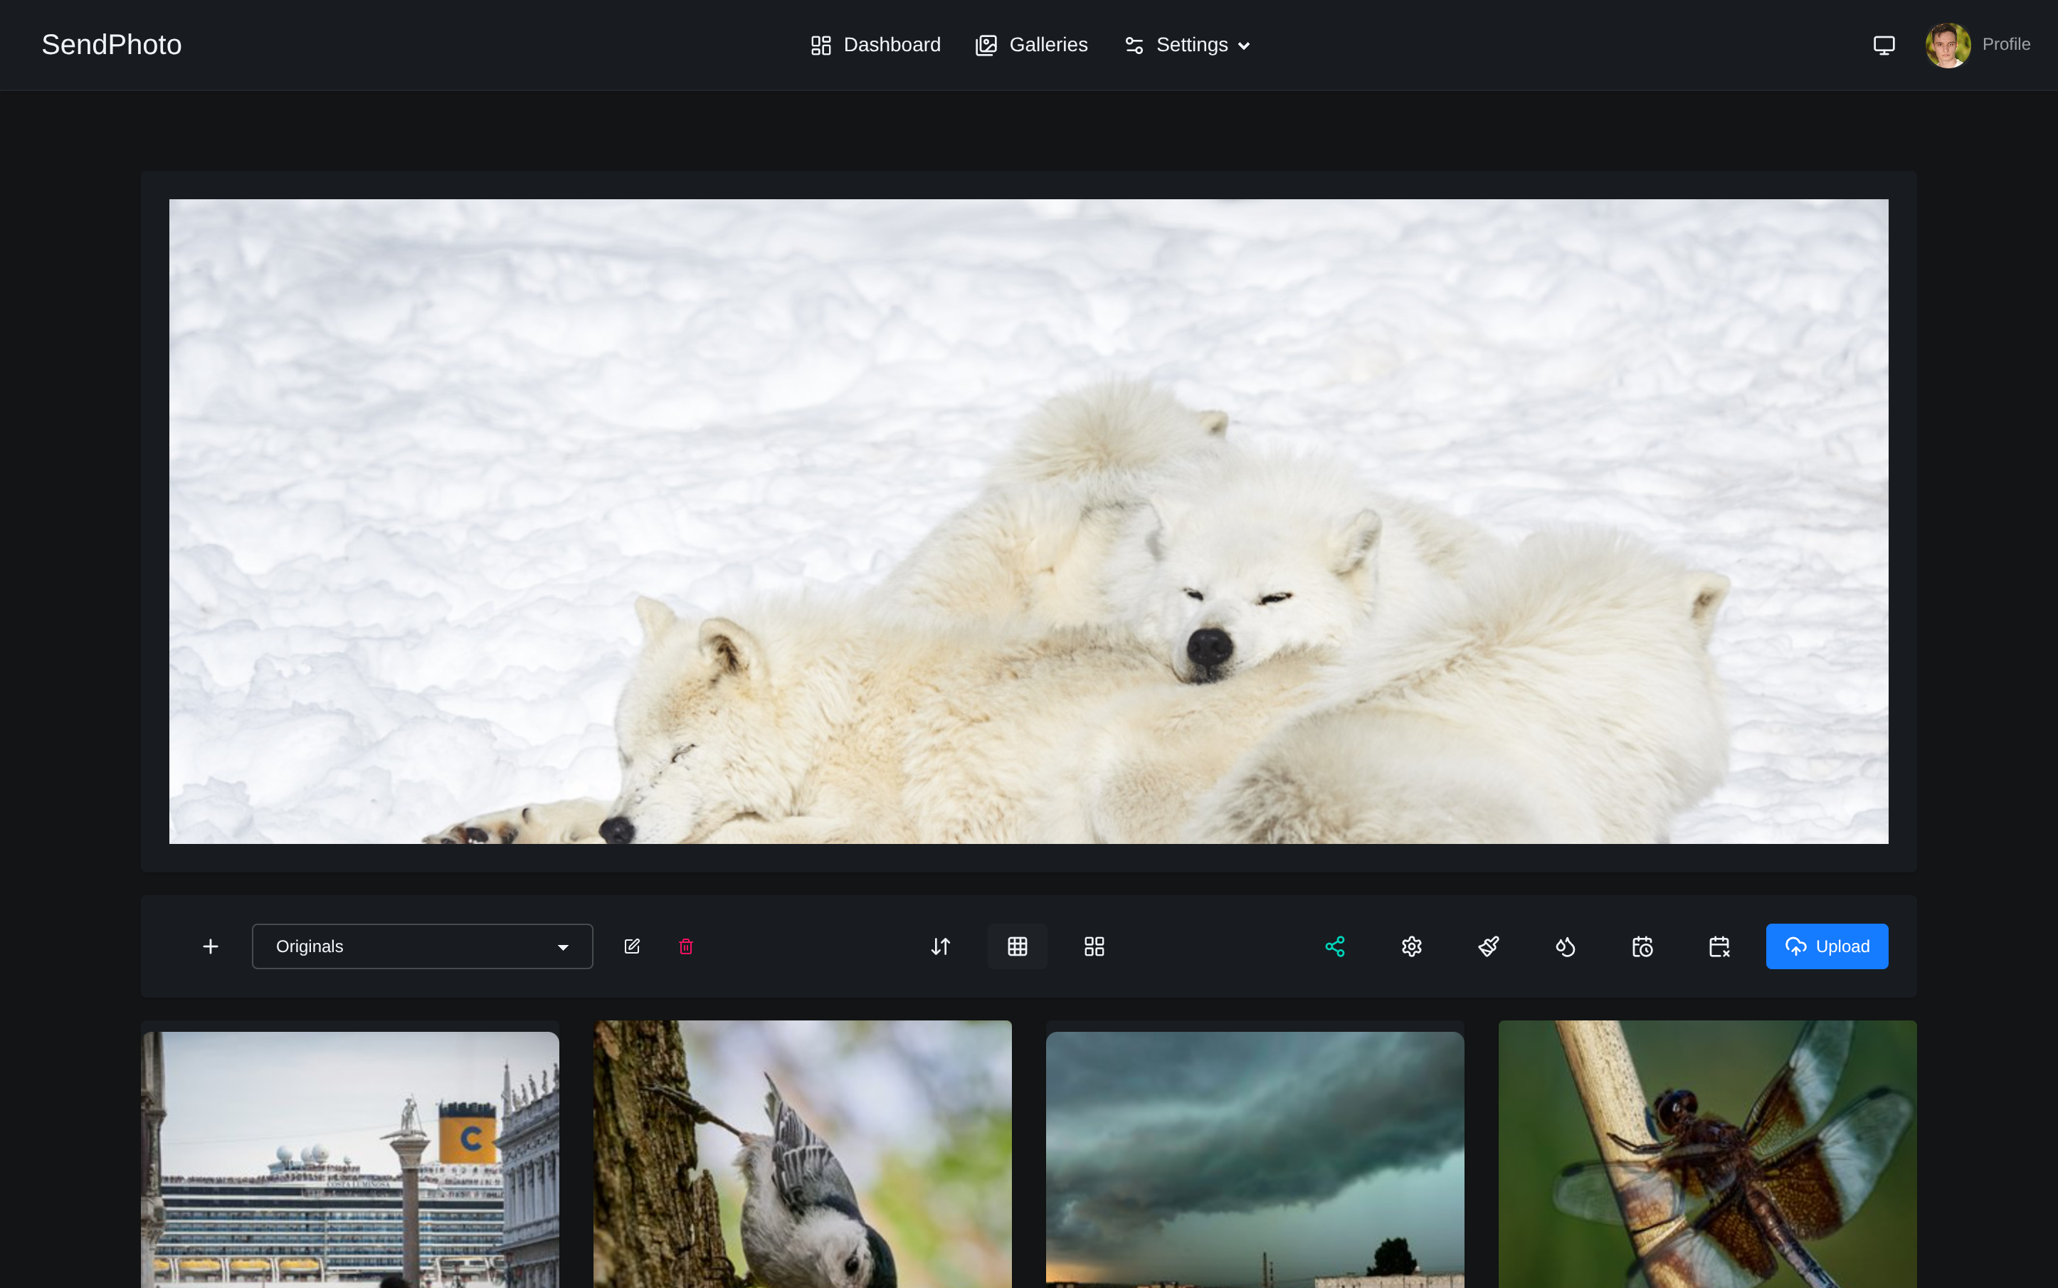Switch to masonry layout view
2058x1288 pixels.
(x=1093, y=946)
